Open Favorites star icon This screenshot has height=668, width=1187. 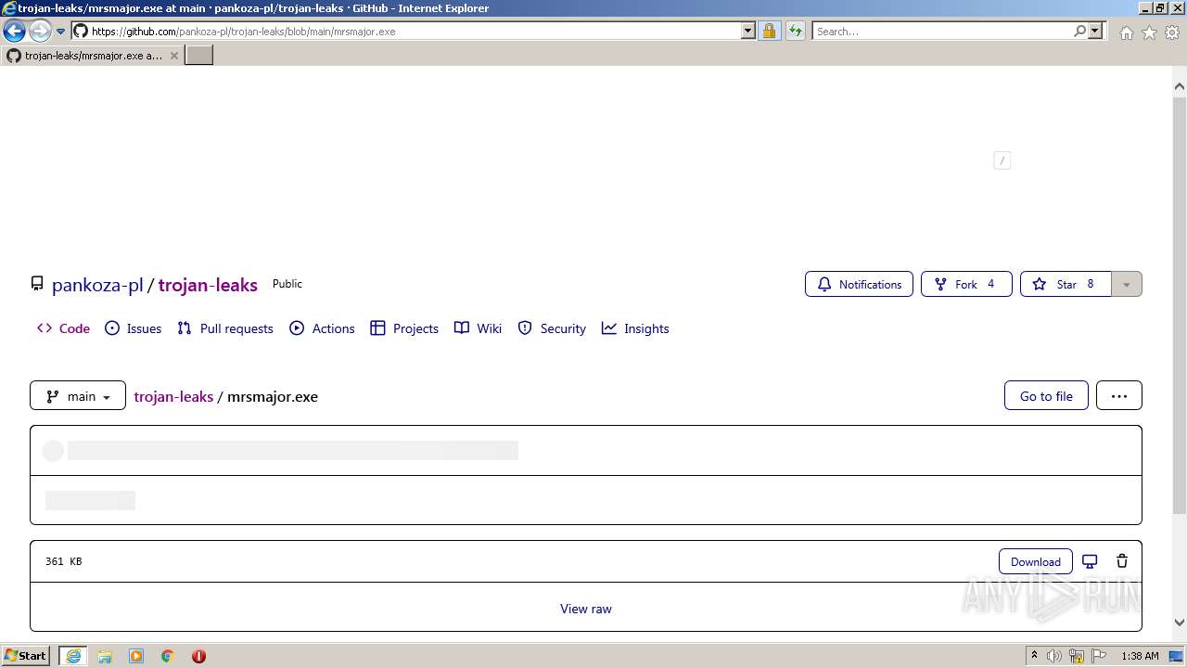(x=1150, y=32)
